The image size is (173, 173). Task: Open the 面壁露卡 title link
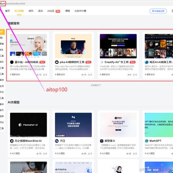coord(110,141)
